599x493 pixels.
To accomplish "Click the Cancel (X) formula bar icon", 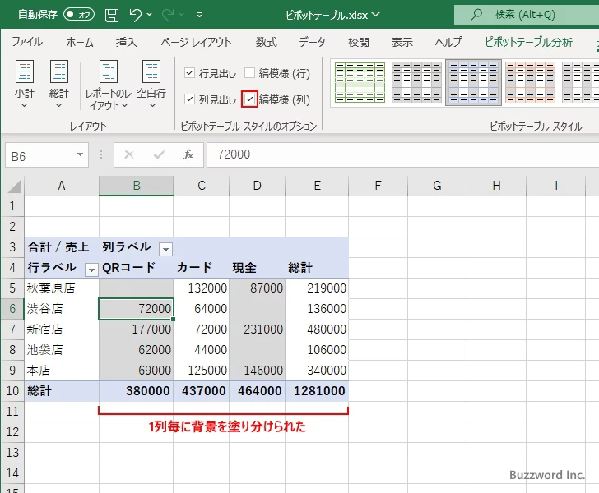I will tap(129, 155).
